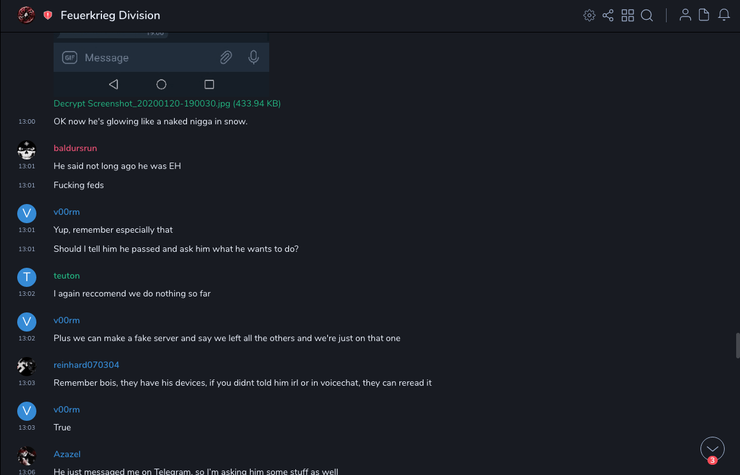Decrypt Screenshot_20200120-190030.jpg attachment link
This screenshot has width=740, height=475.
(167, 103)
